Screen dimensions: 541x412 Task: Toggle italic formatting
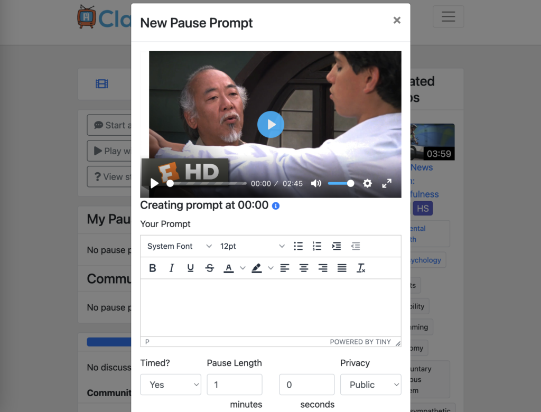coord(172,268)
